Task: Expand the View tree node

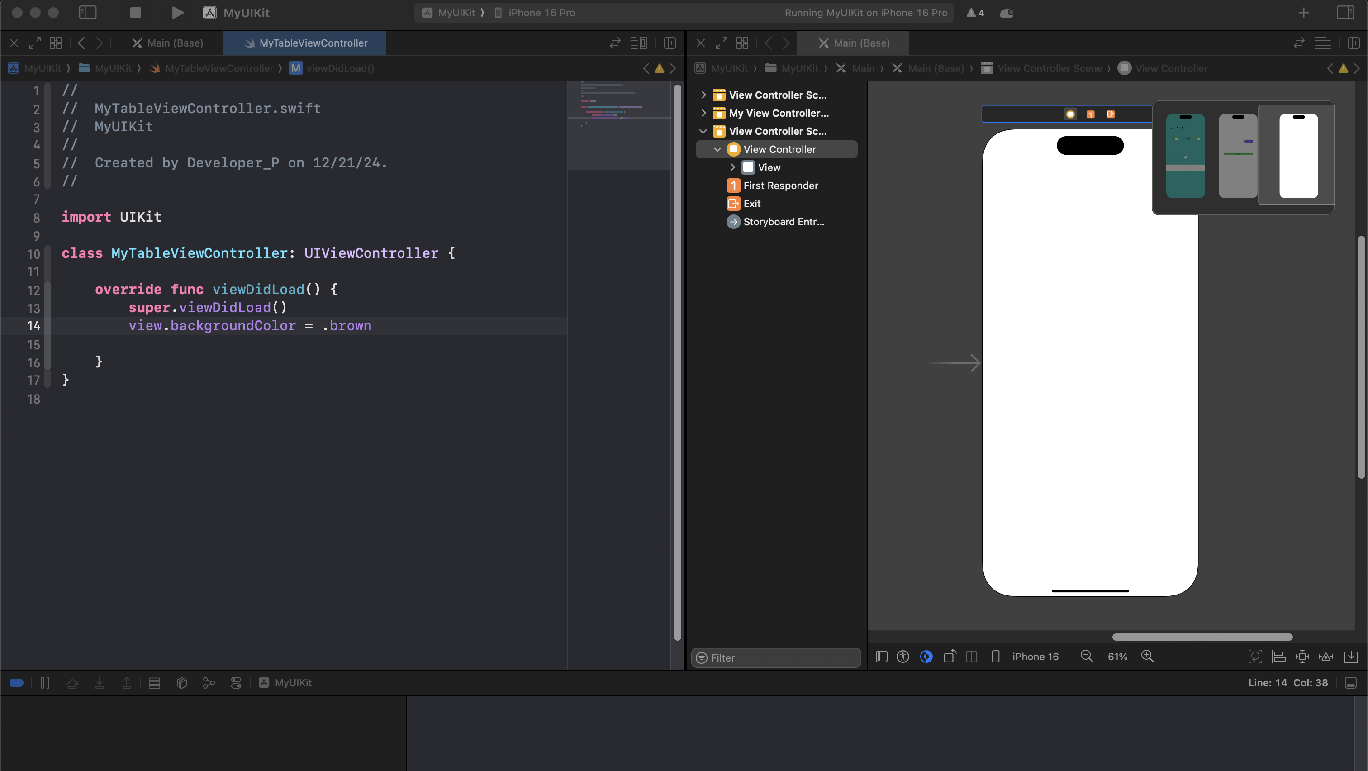Action: pos(732,167)
